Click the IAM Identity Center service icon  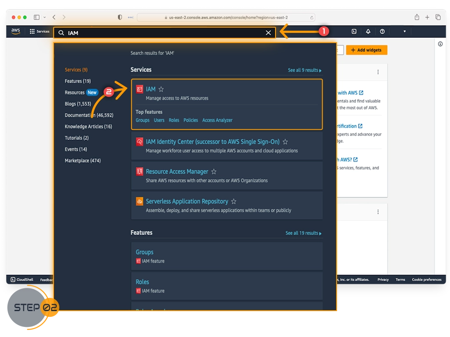pos(139,142)
